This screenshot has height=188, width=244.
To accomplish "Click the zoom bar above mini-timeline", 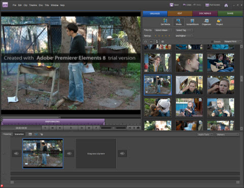I will (30, 117).
